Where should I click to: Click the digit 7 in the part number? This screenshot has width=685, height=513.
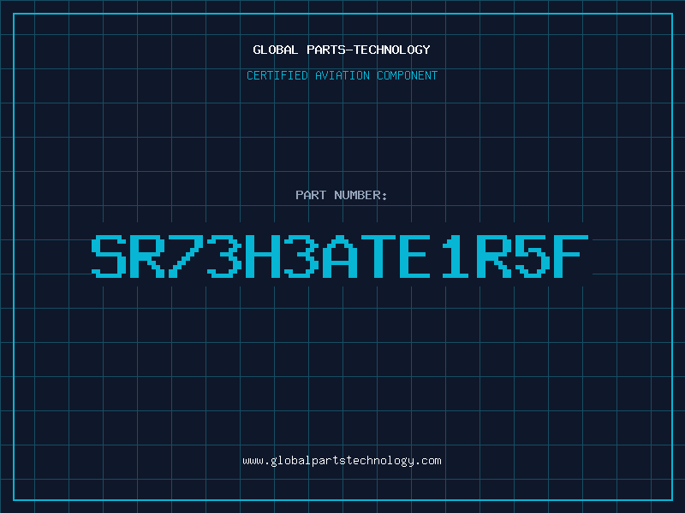click(x=186, y=256)
